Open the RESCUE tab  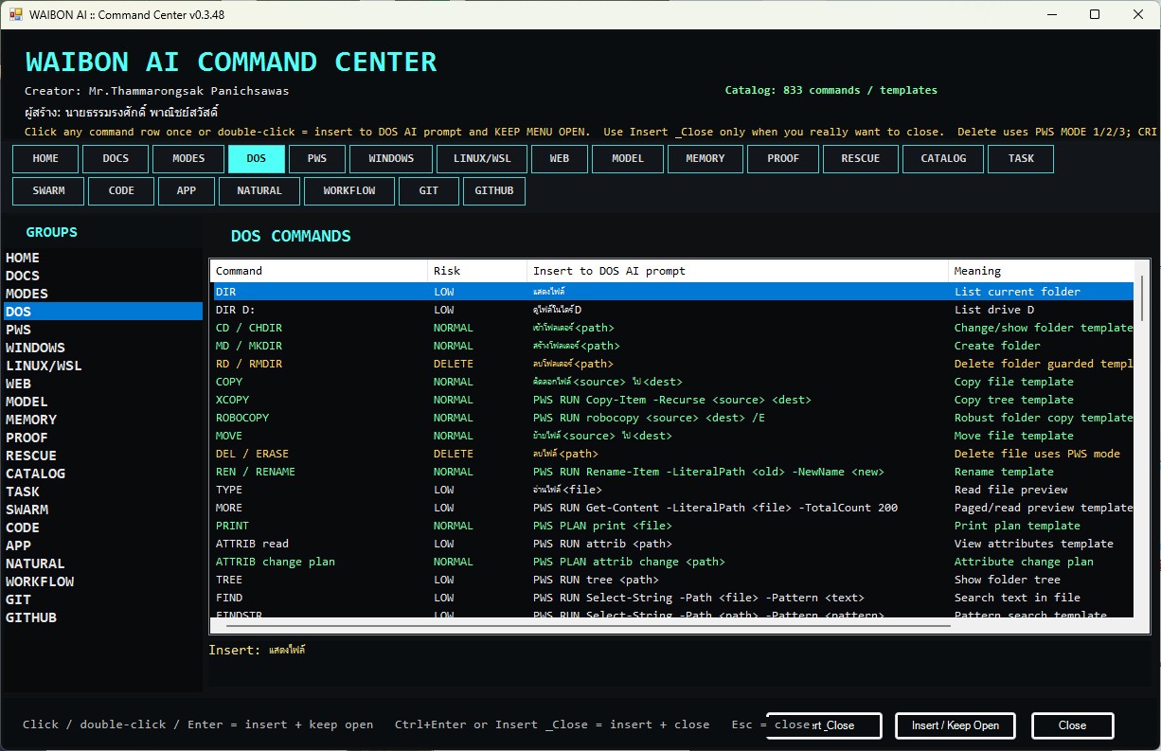(x=861, y=159)
